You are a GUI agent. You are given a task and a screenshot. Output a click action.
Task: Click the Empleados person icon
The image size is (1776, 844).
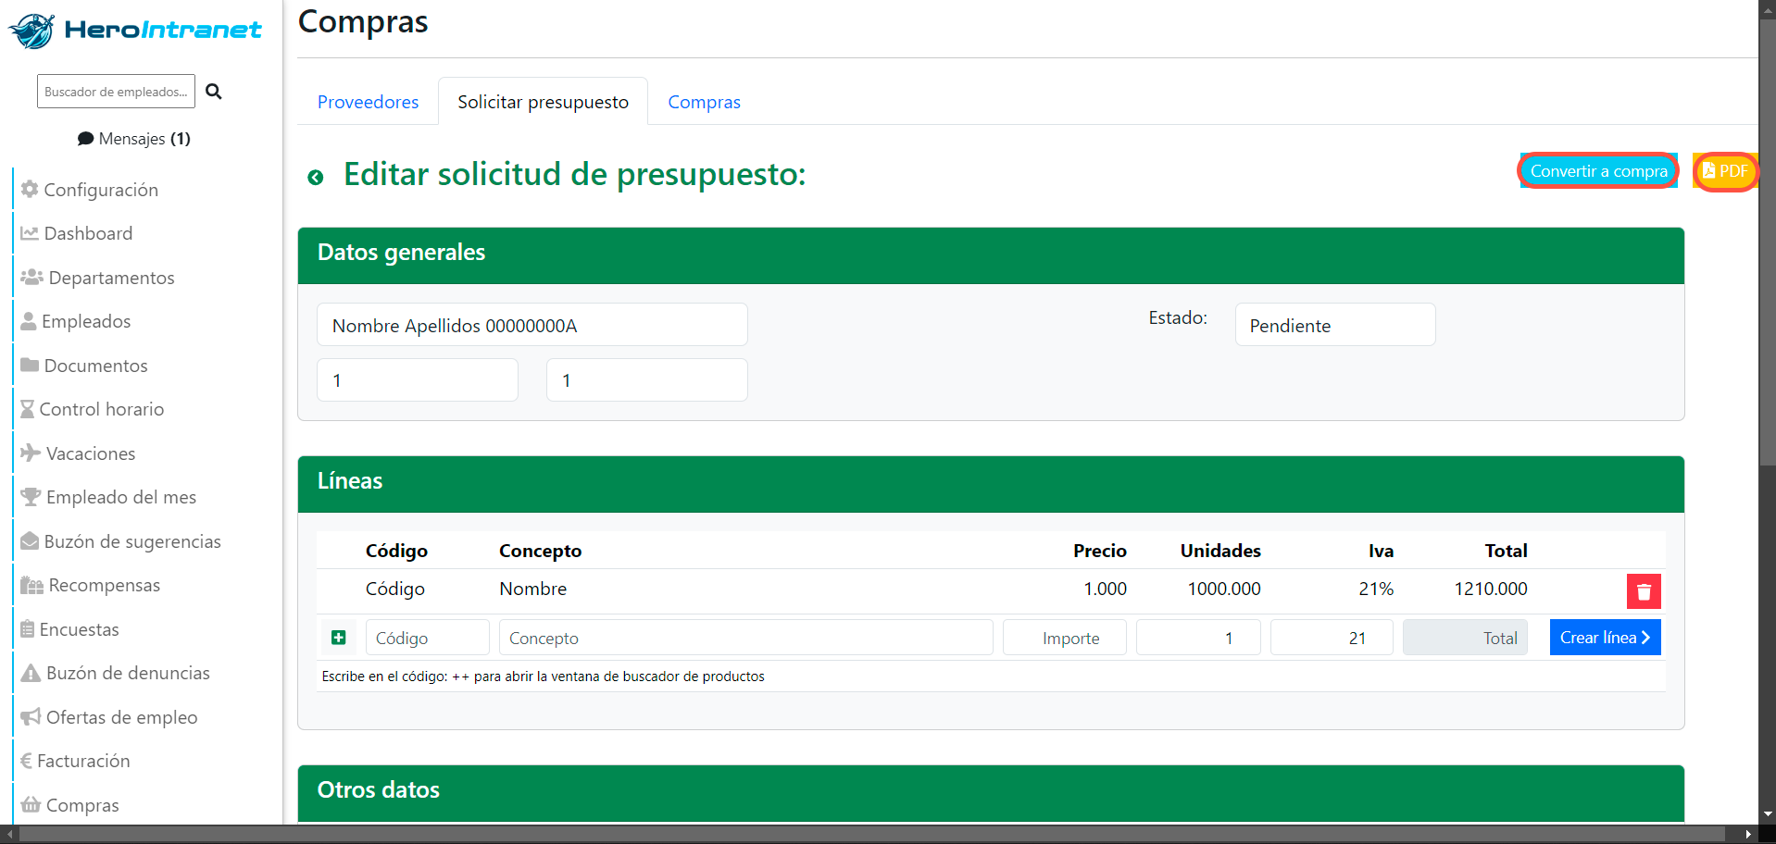click(x=29, y=321)
